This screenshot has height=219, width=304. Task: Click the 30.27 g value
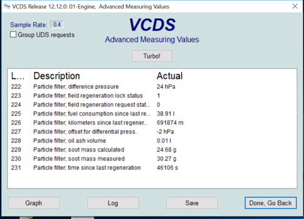point(167,159)
